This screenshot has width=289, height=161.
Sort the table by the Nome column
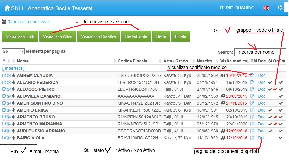pyautogui.click(x=23, y=61)
